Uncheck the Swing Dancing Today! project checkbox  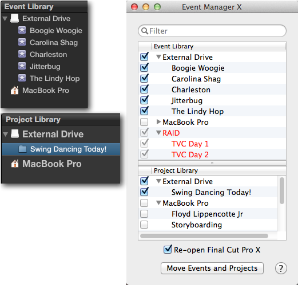144,192
